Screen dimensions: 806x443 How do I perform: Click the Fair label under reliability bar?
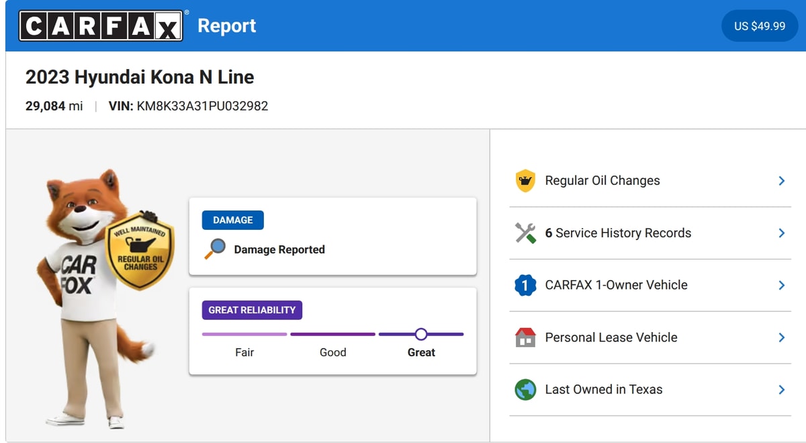pos(244,352)
